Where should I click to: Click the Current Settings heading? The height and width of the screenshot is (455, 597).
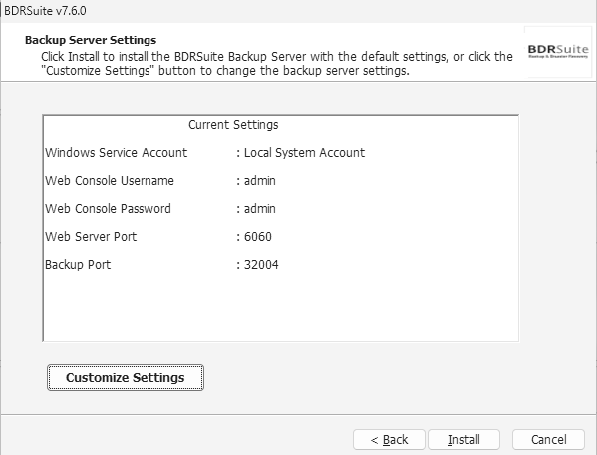coord(233,125)
